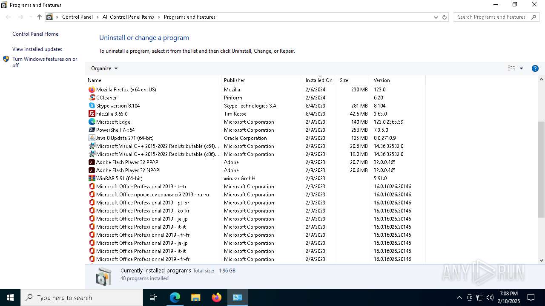Select the Java 8 Update 271 icon

click(x=92, y=138)
